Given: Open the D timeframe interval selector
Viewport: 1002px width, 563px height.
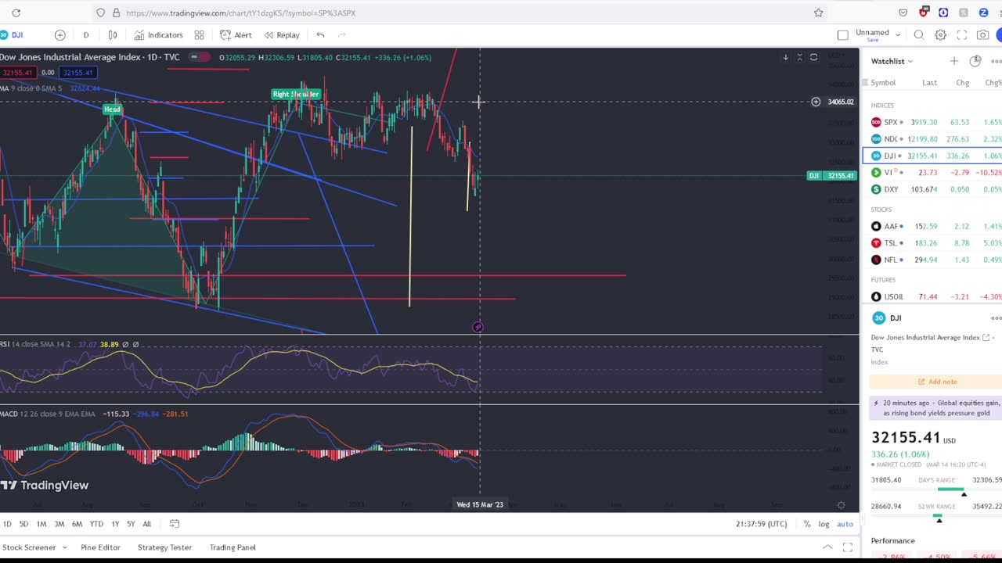Looking at the screenshot, I should (x=86, y=34).
